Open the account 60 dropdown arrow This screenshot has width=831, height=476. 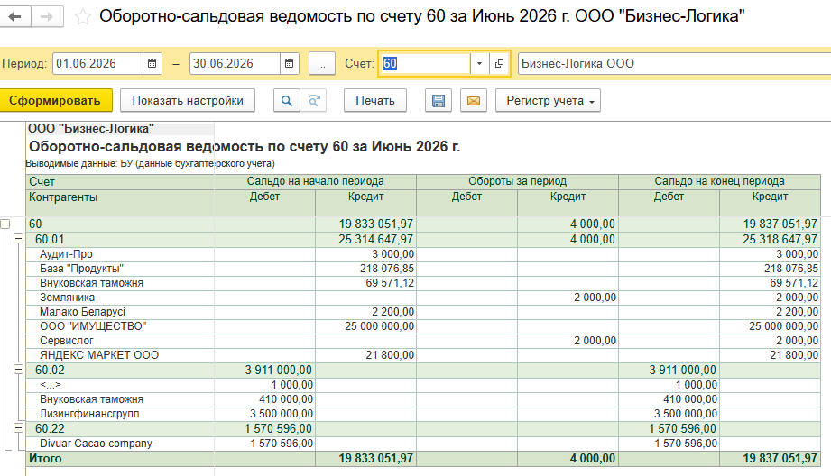click(x=479, y=63)
